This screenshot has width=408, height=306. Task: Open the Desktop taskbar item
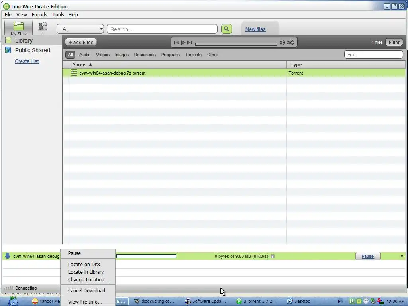298,301
